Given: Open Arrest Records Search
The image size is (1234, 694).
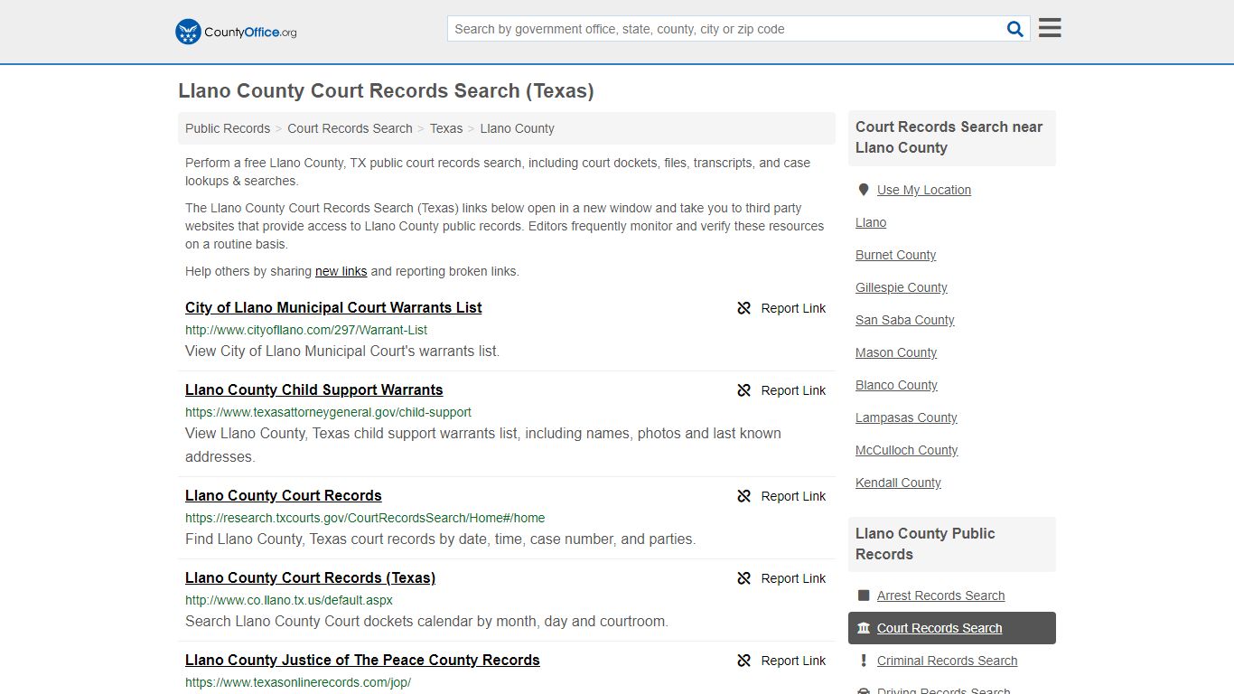Looking at the screenshot, I should (x=940, y=596).
